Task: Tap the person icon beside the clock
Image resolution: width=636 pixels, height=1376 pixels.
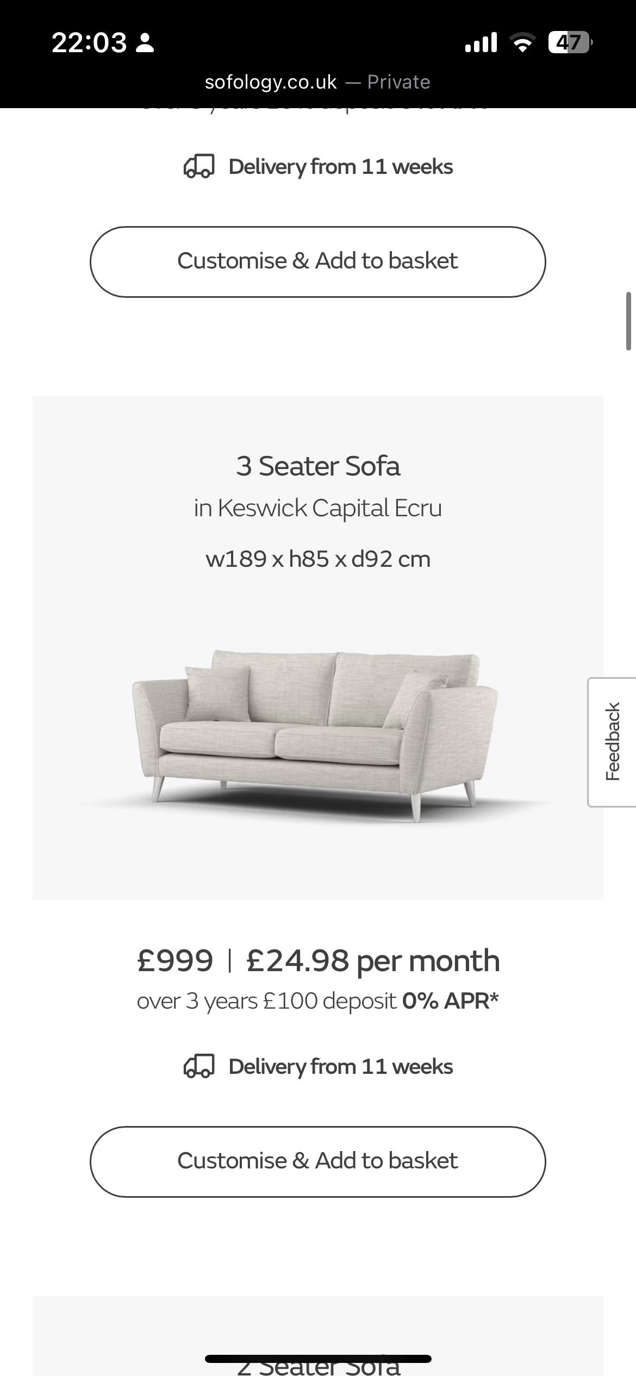Action: (145, 43)
